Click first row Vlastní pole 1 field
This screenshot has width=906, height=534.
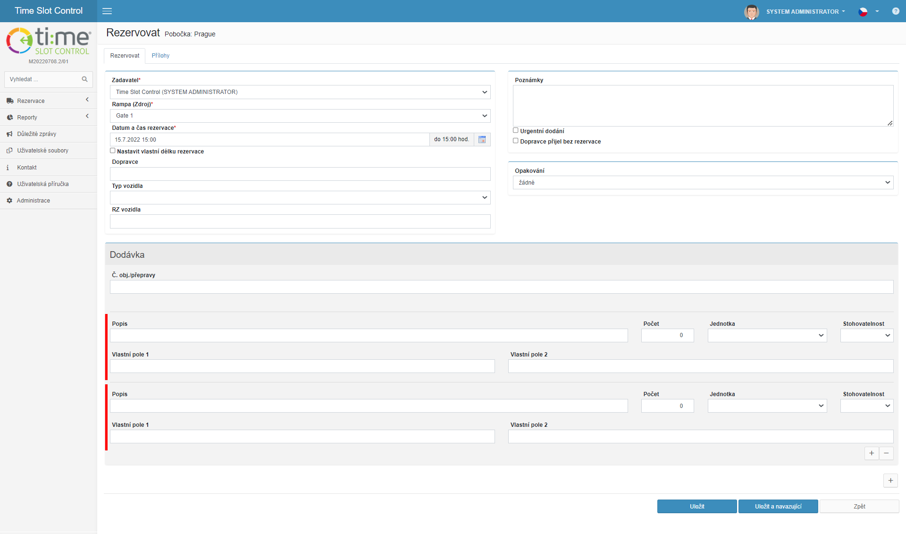[302, 366]
